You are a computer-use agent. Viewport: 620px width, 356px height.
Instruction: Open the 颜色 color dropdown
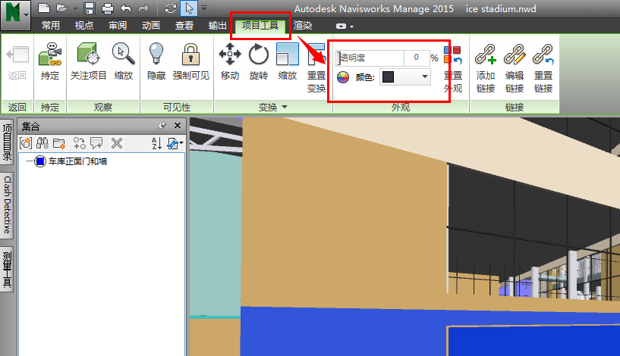[x=424, y=77]
